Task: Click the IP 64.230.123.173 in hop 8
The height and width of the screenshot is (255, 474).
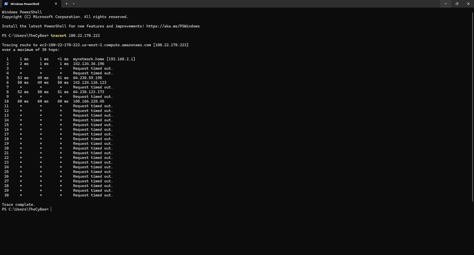Action: 89,92
